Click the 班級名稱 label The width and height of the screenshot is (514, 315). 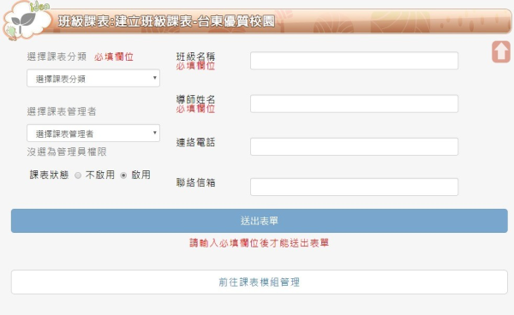click(195, 56)
